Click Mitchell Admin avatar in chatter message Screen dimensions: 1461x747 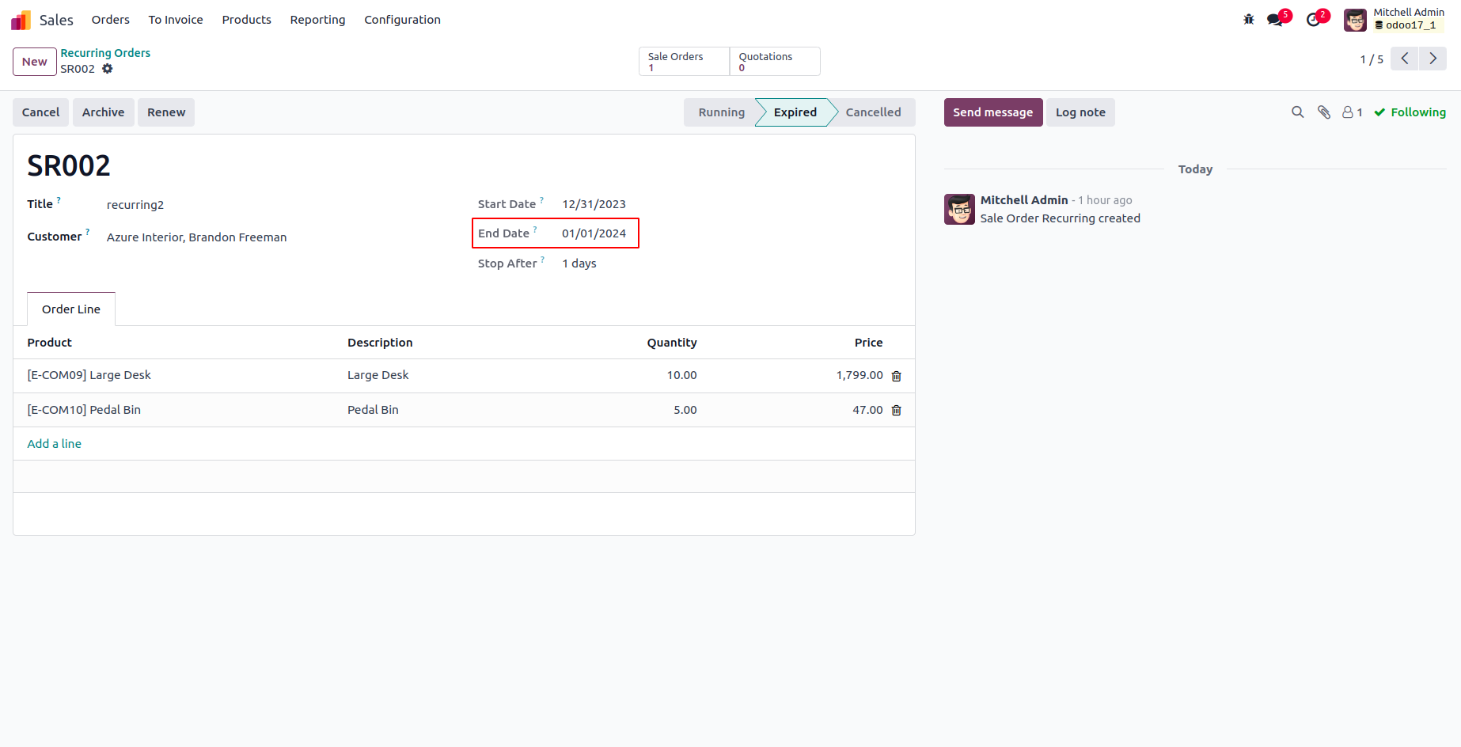[x=959, y=210]
